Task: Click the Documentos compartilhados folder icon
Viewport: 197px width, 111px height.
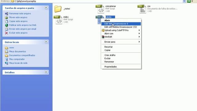Action: tap(6, 55)
